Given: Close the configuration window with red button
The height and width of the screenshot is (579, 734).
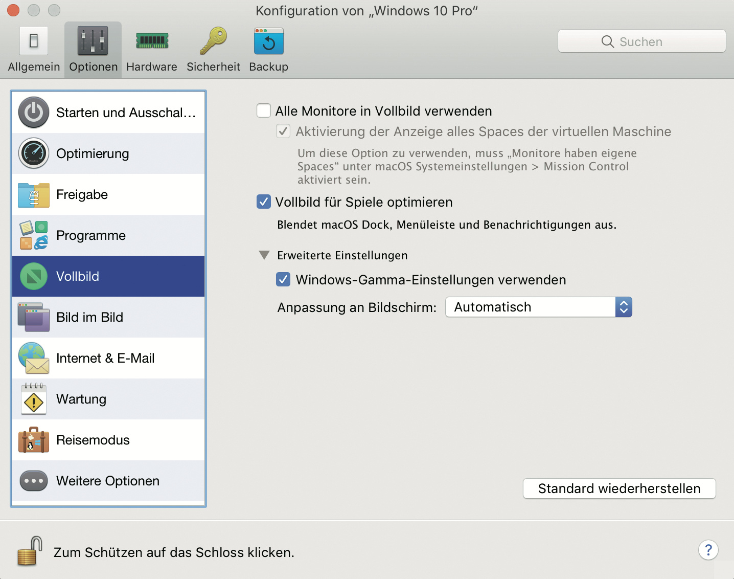Looking at the screenshot, I should point(13,10).
